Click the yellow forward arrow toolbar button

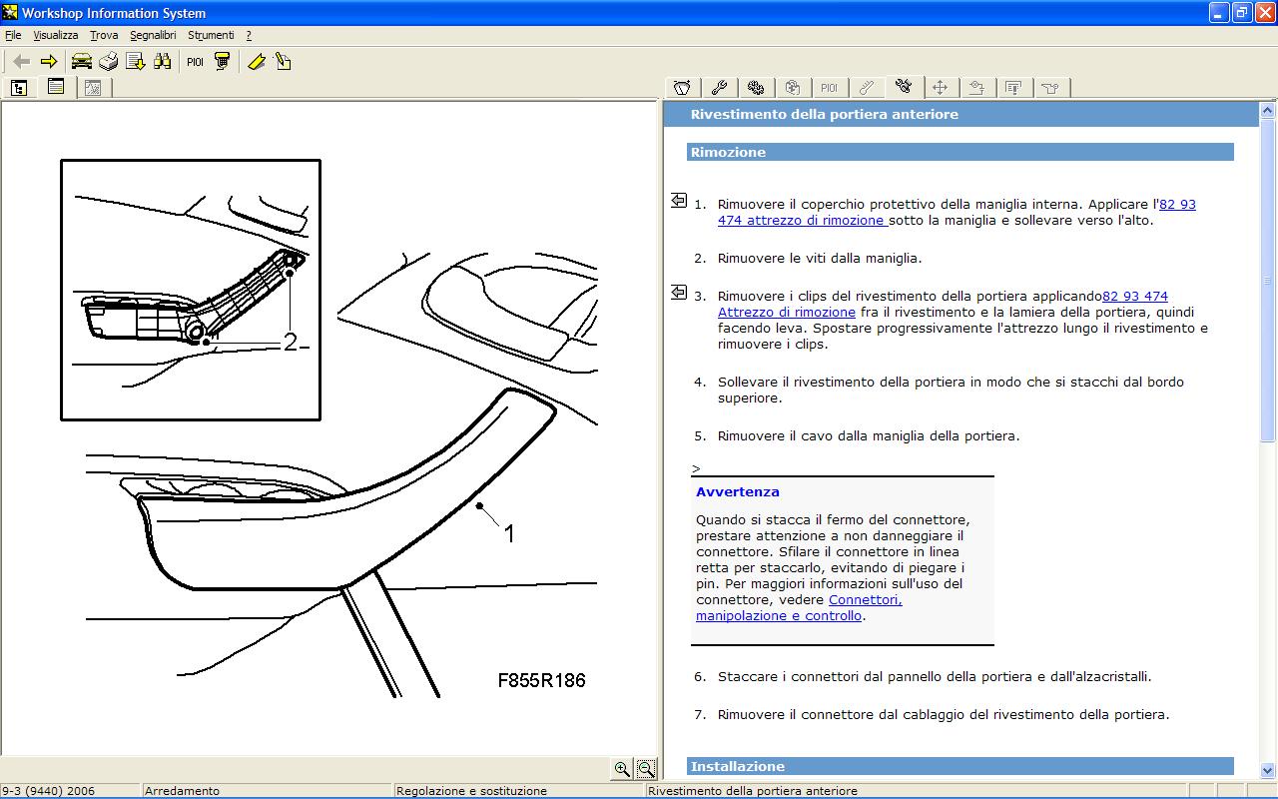click(49, 62)
